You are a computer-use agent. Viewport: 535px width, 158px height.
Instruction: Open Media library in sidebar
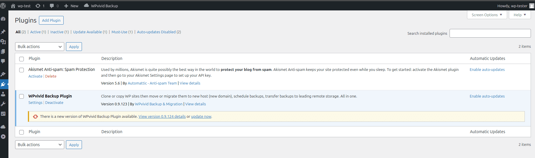click(3, 42)
